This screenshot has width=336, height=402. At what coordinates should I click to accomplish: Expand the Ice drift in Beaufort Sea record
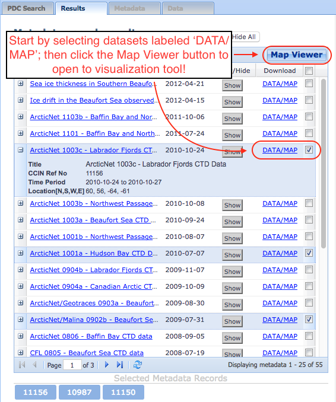tap(21, 100)
